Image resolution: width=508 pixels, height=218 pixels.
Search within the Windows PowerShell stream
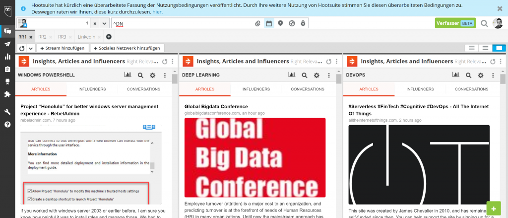pos(140,75)
